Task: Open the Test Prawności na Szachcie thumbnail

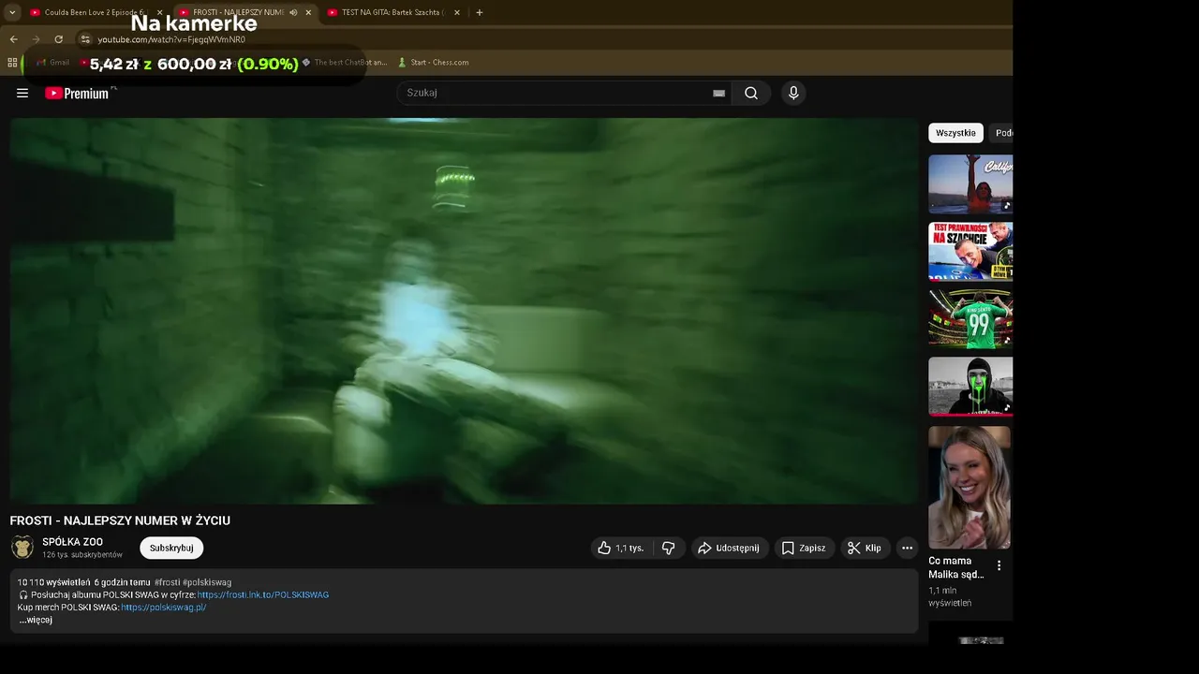Action: click(x=970, y=251)
